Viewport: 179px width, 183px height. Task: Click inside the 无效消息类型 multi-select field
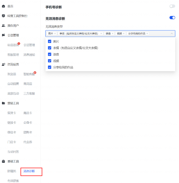(x=110, y=34)
